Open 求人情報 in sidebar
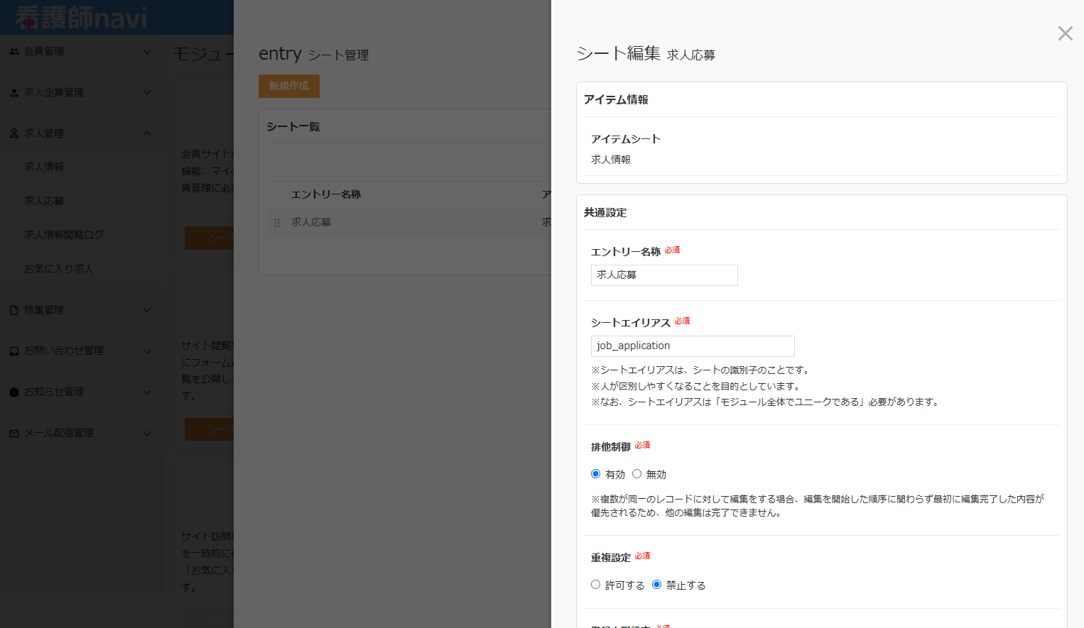Image resolution: width=1084 pixels, height=628 pixels. [44, 167]
